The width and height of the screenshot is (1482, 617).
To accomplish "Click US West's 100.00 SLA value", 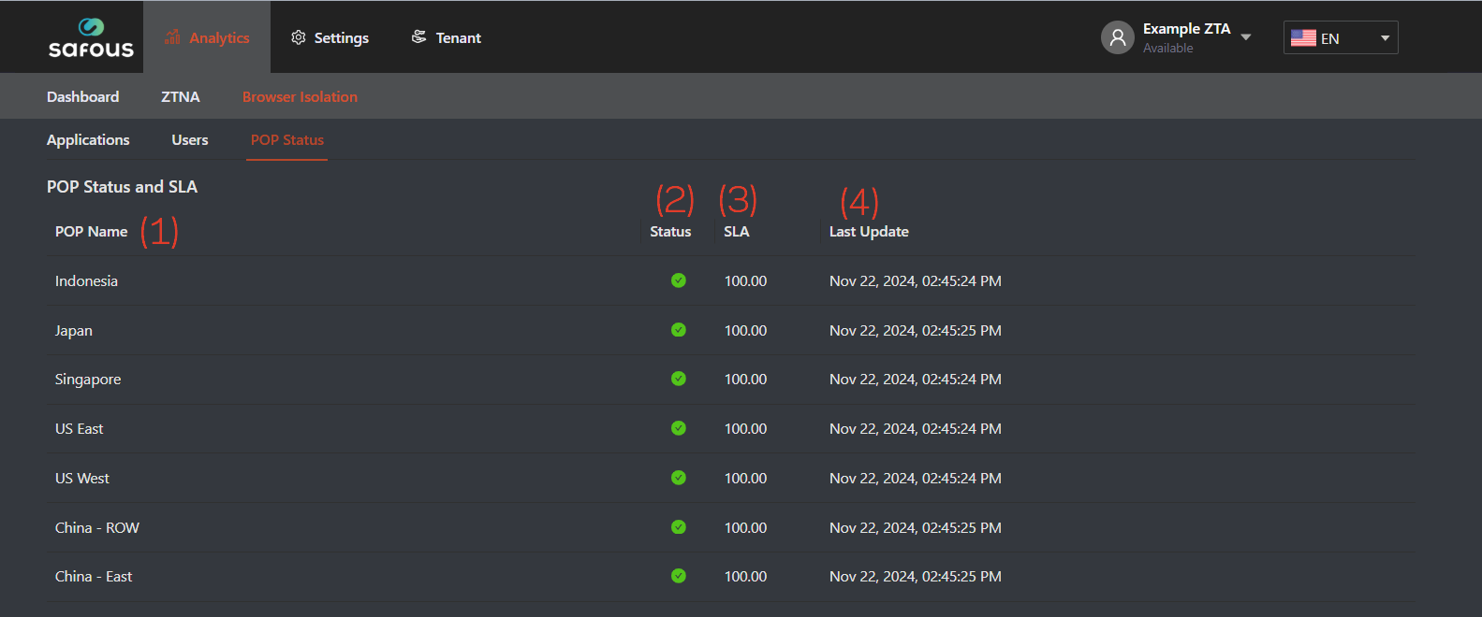I will tap(745, 478).
